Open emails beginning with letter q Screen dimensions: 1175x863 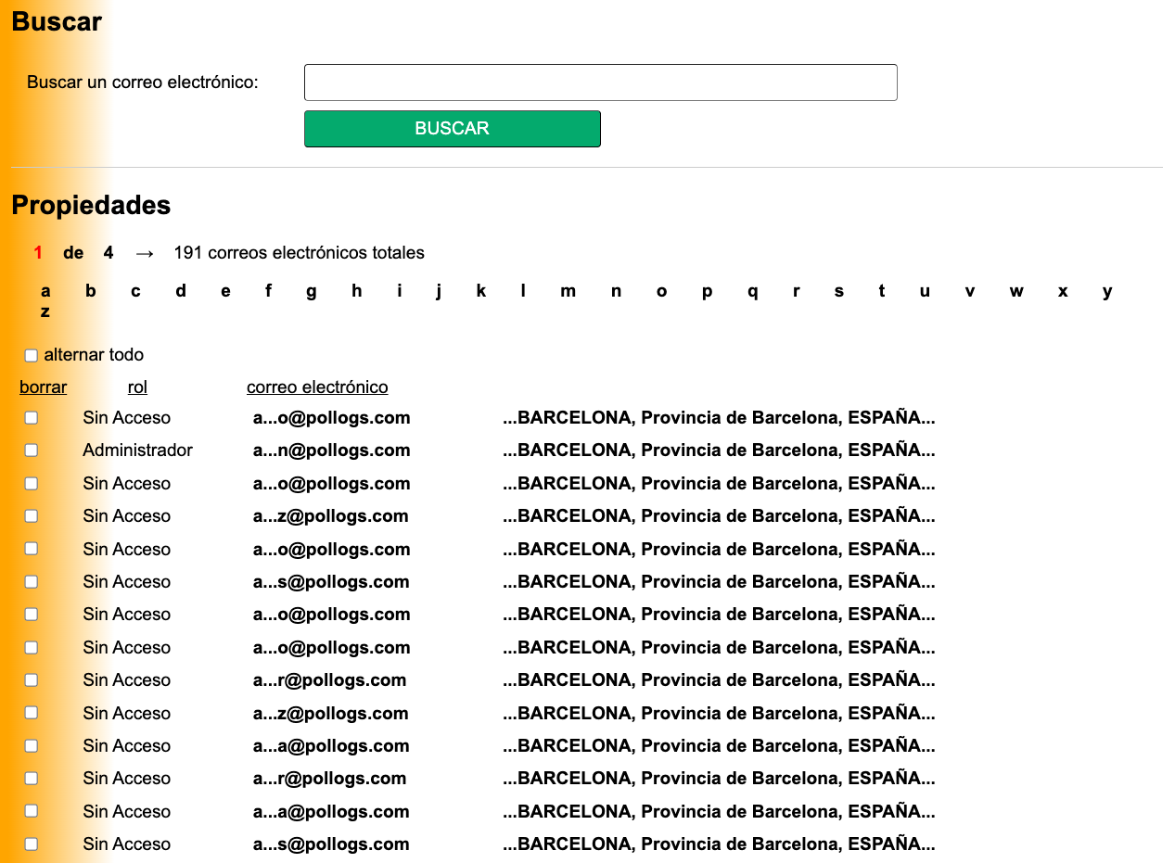click(751, 290)
